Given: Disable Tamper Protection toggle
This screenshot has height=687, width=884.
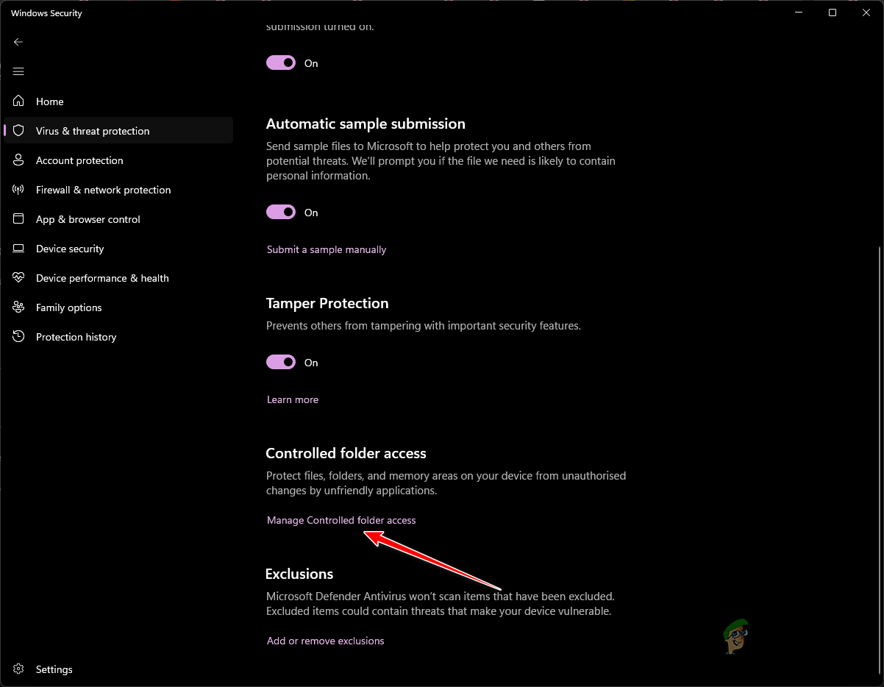Looking at the screenshot, I should (x=280, y=361).
